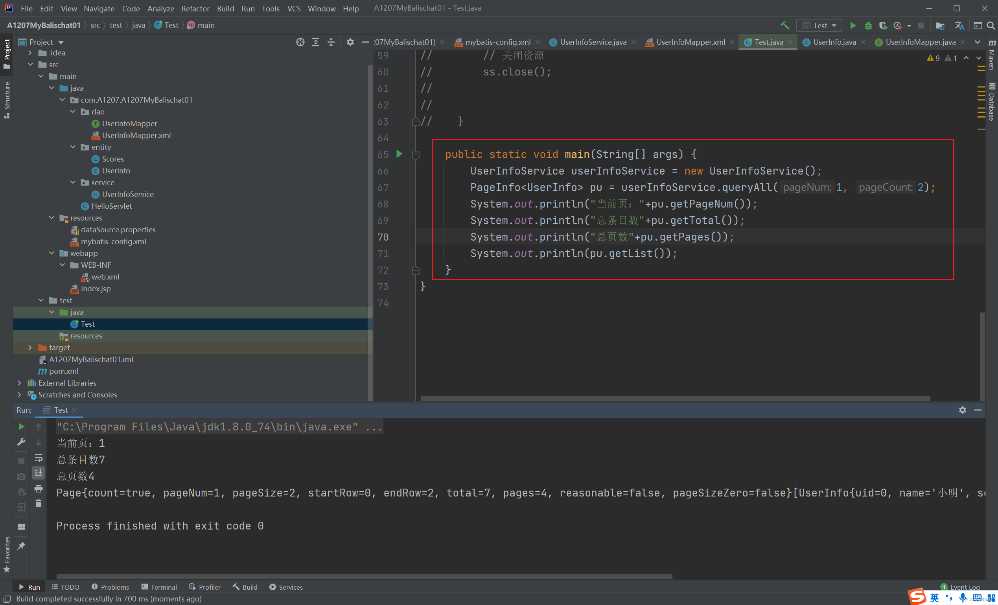Screen dimensions: 998x605
Task: Switch to UserInfoMapper.xml tab
Action: tap(690, 42)
